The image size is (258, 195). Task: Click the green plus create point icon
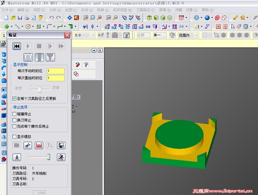pyautogui.click(x=7, y=27)
